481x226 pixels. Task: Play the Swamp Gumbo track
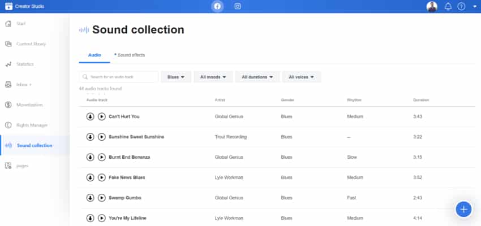point(101,198)
